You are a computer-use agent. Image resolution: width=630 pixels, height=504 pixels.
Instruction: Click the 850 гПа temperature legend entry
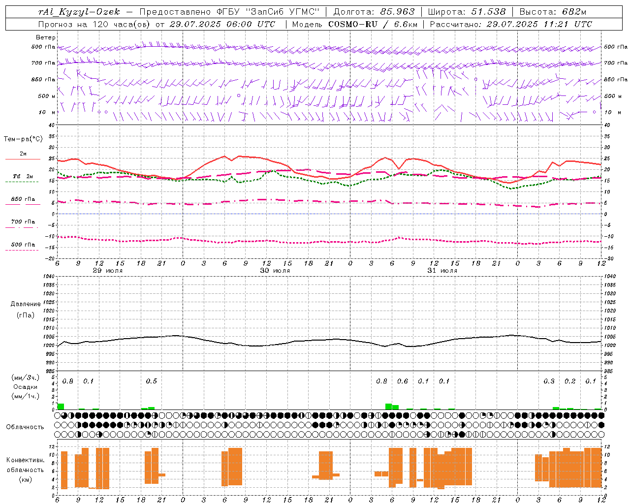(x=23, y=199)
